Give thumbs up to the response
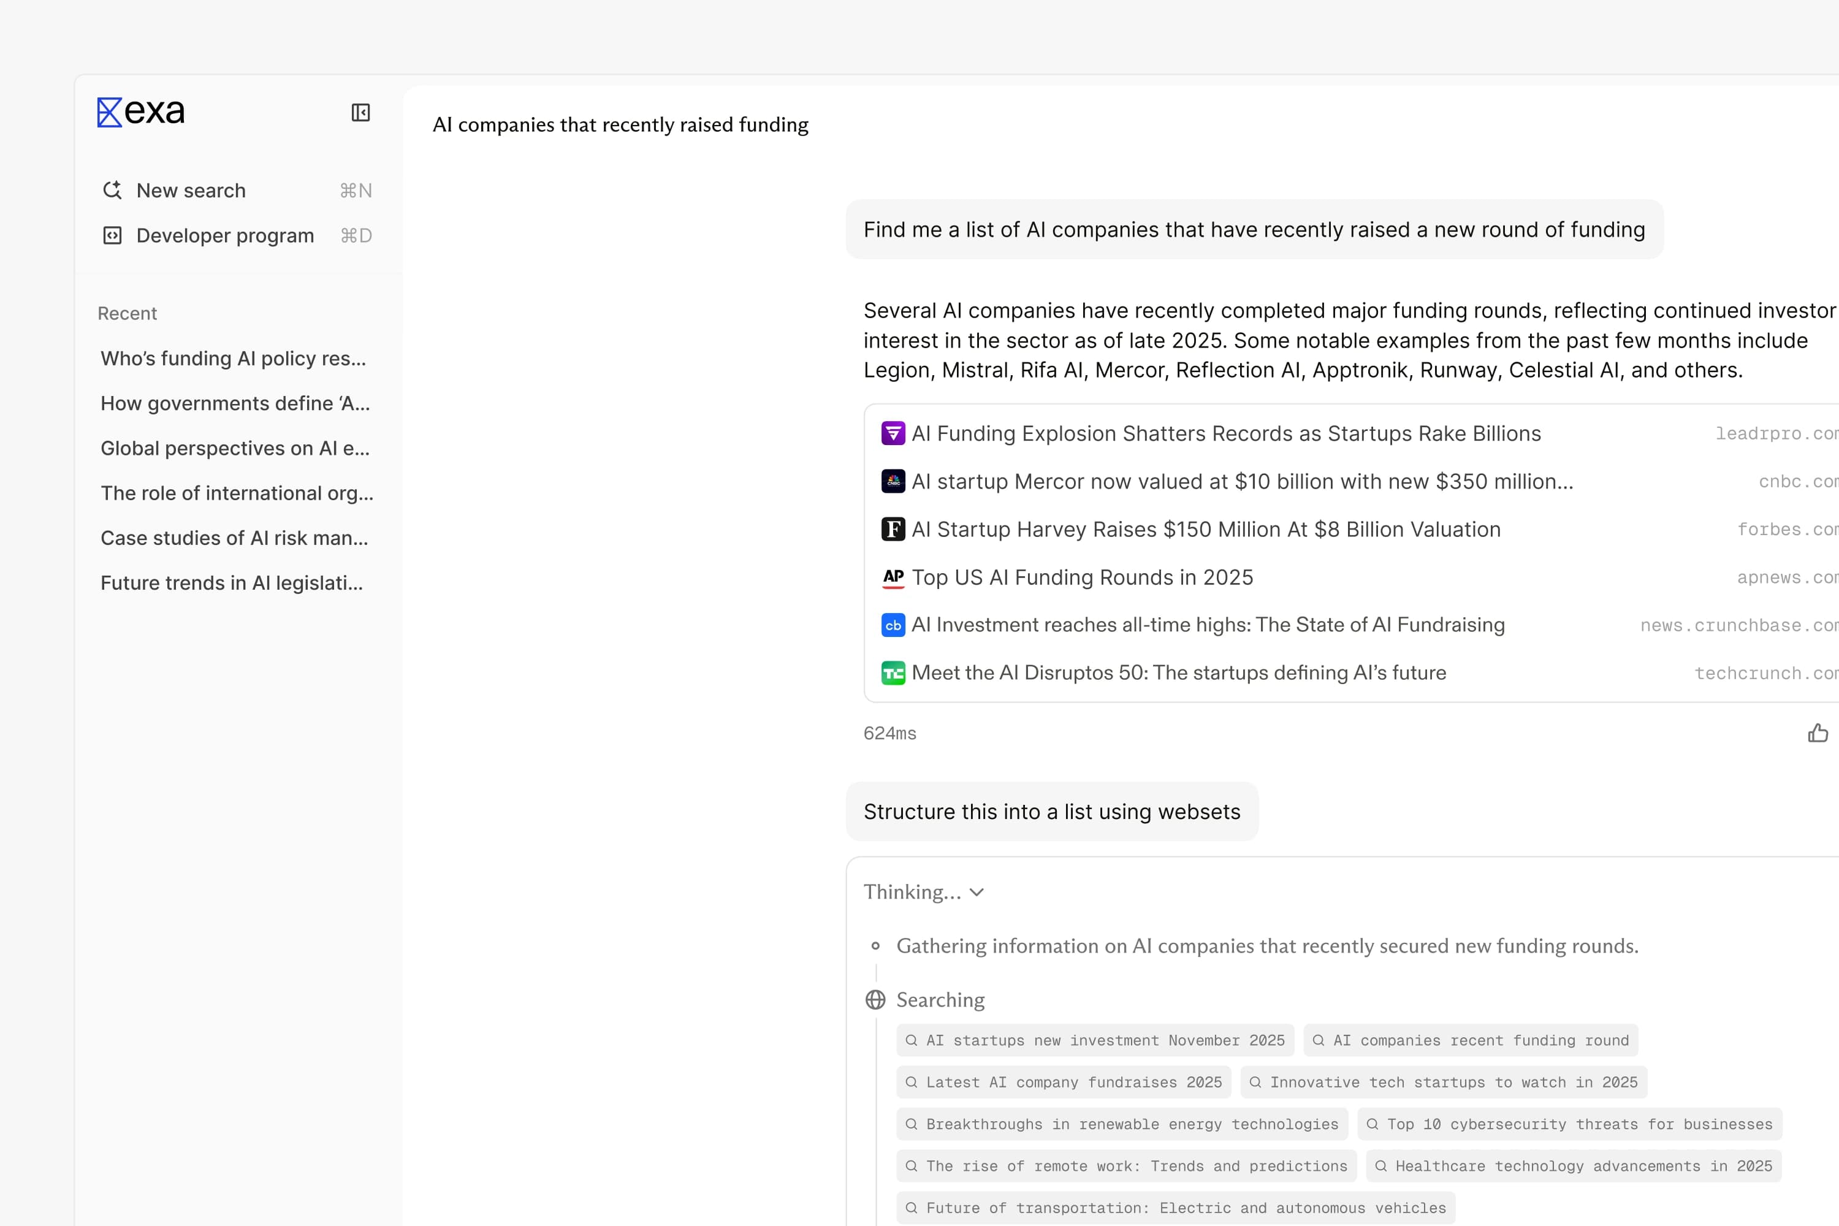The height and width of the screenshot is (1226, 1839). click(x=1817, y=733)
